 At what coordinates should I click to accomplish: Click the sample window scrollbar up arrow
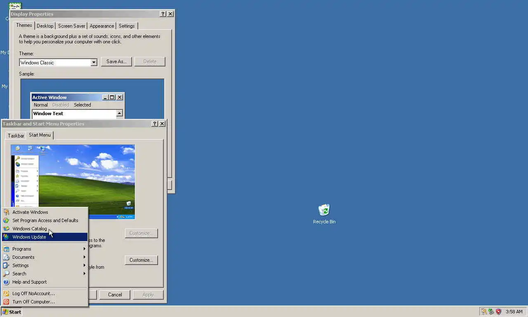pyautogui.click(x=120, y=113)
